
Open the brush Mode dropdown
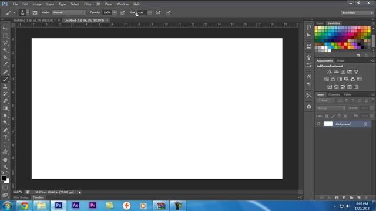69,12
